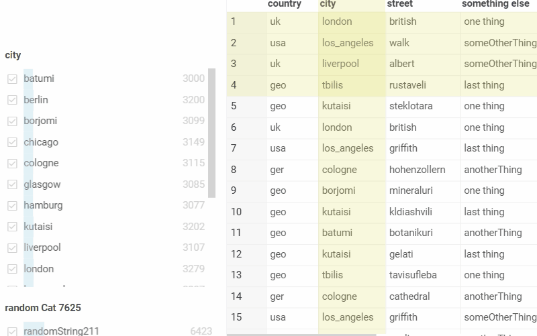The height and width of the screenshot is (336, 537).
Task: Select row number 12 header
Action: tap(236, 254)
